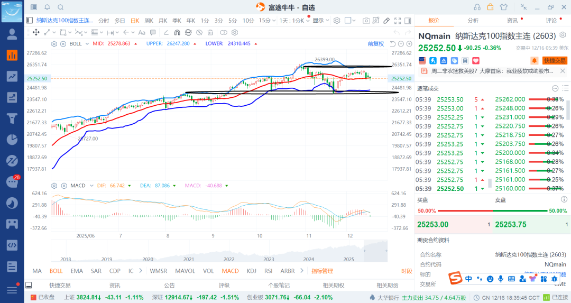
Task: Toggle the left panel collapse icon
Action: point(30,21)
